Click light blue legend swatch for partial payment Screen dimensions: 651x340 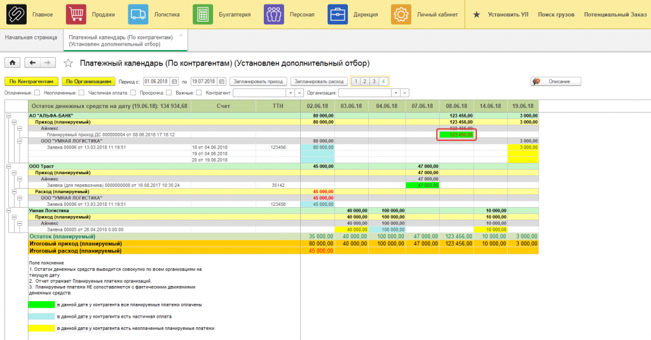coord(41,316)
